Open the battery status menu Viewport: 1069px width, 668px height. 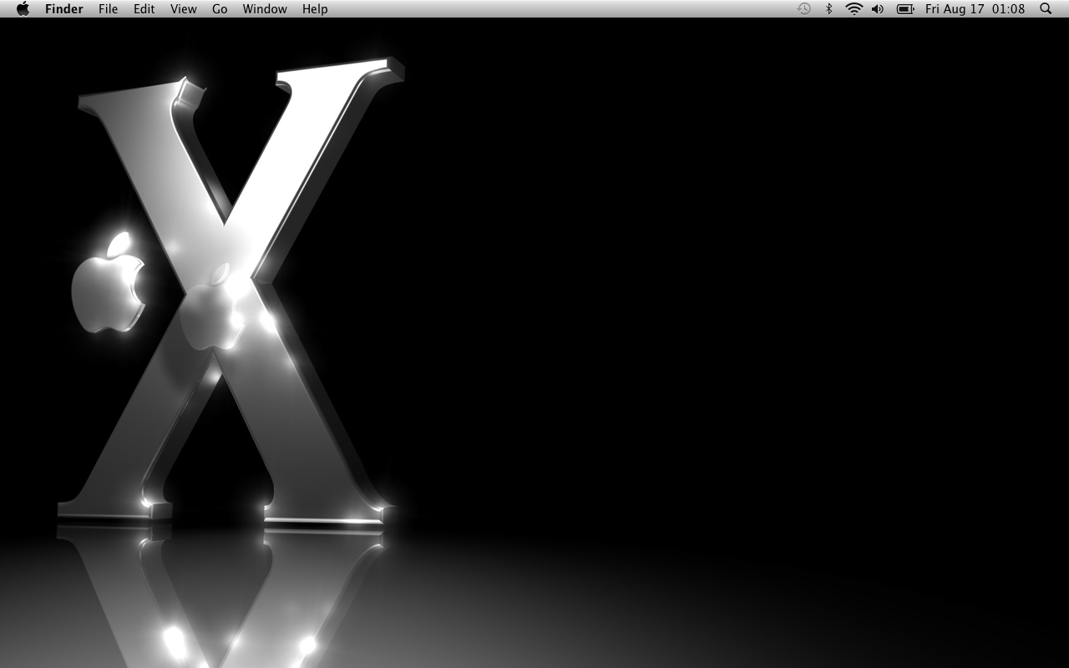point(905,9)
